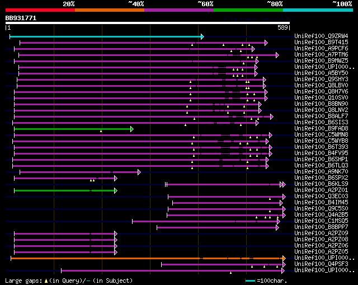
Task: Select the UniRef100_Q9SHY3 label
Action: (x=321, y=79)
